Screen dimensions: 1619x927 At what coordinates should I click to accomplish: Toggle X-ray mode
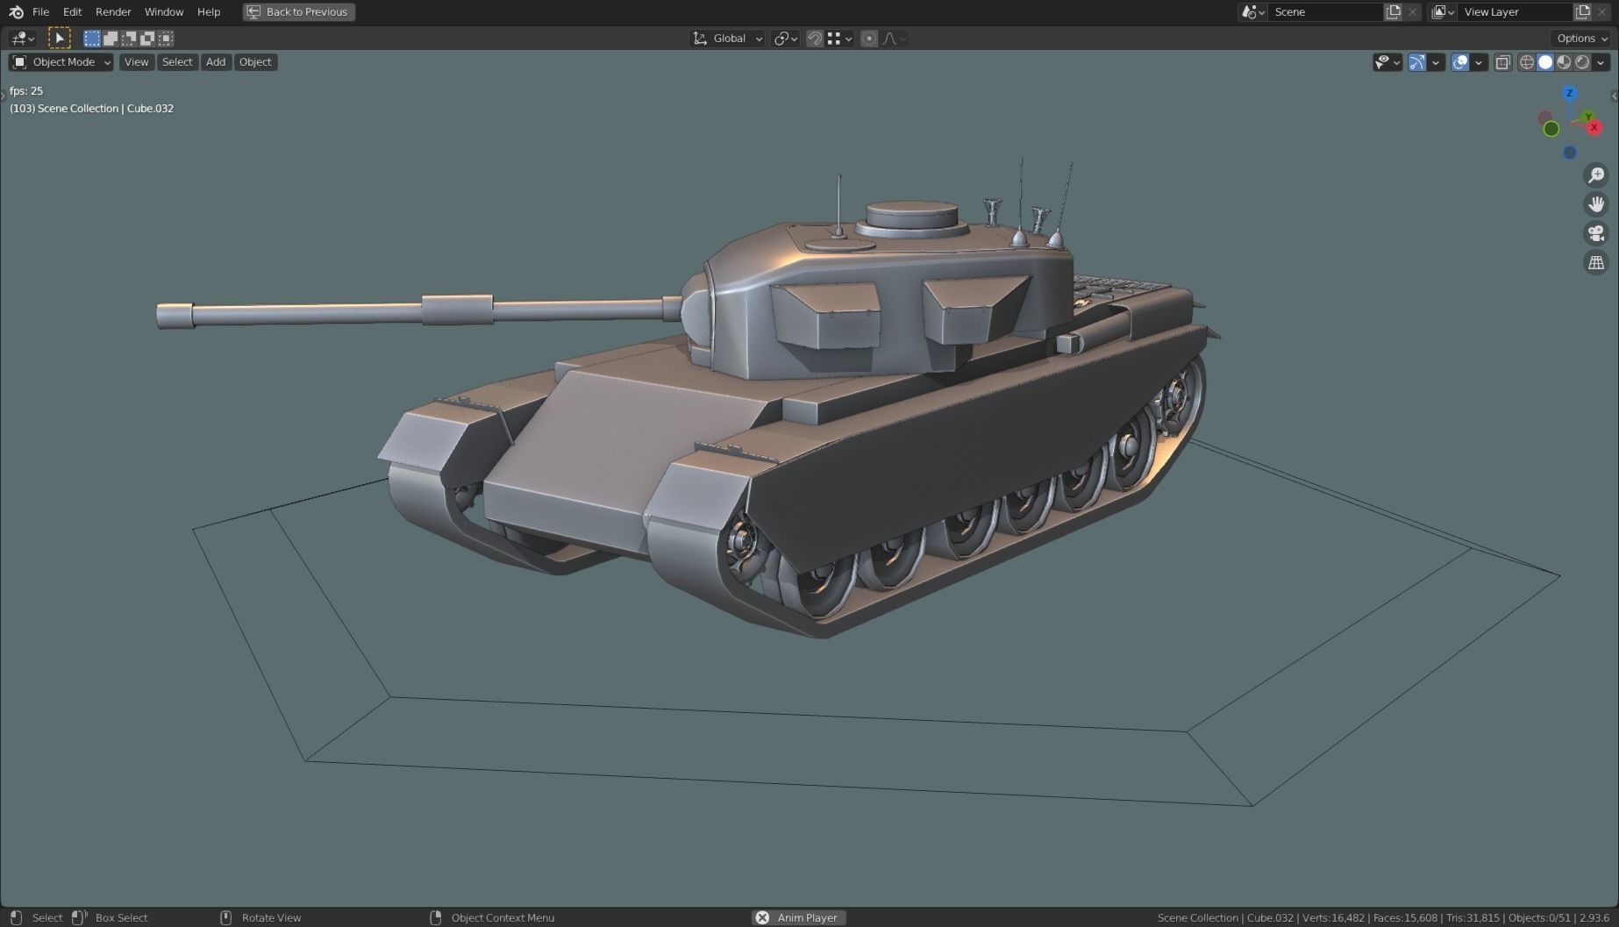[1503, 62]
